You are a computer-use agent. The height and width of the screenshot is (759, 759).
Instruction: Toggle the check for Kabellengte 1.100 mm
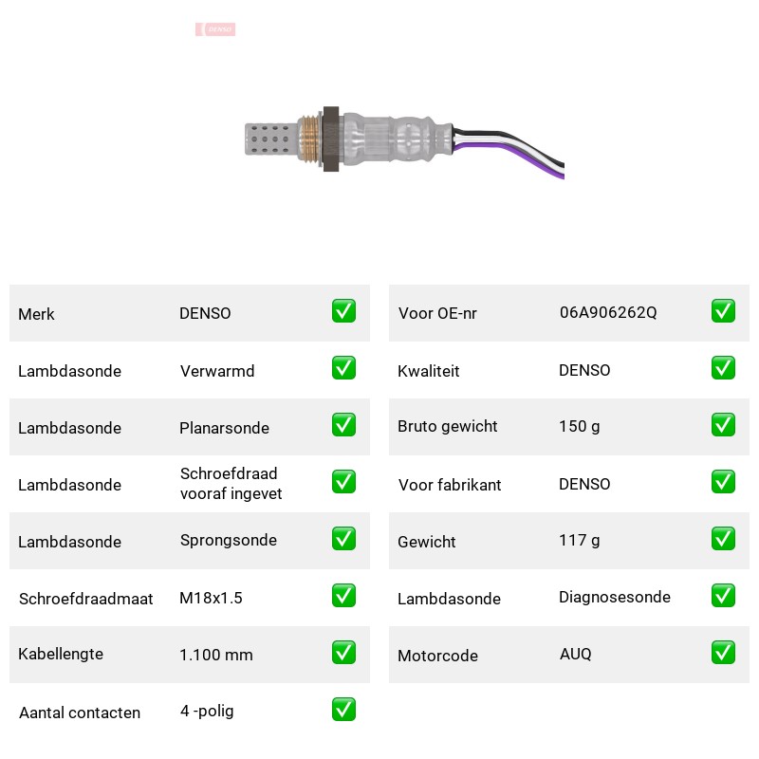pos(343,653)
